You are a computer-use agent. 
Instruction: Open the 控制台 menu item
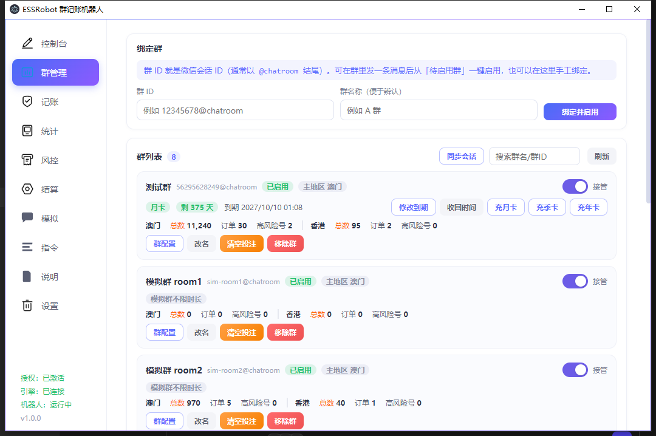click(x=53, y=44)
